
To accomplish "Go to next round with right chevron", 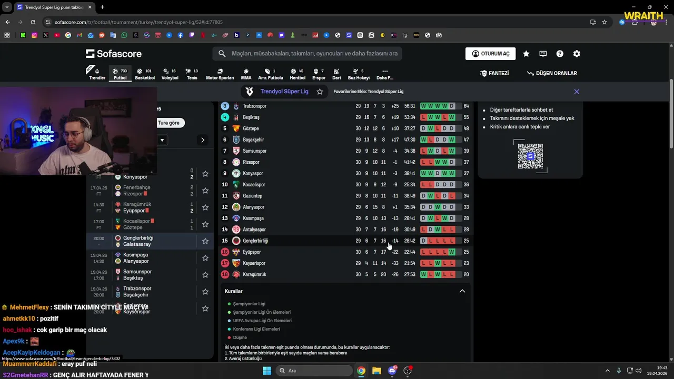I will click(203, 140).
